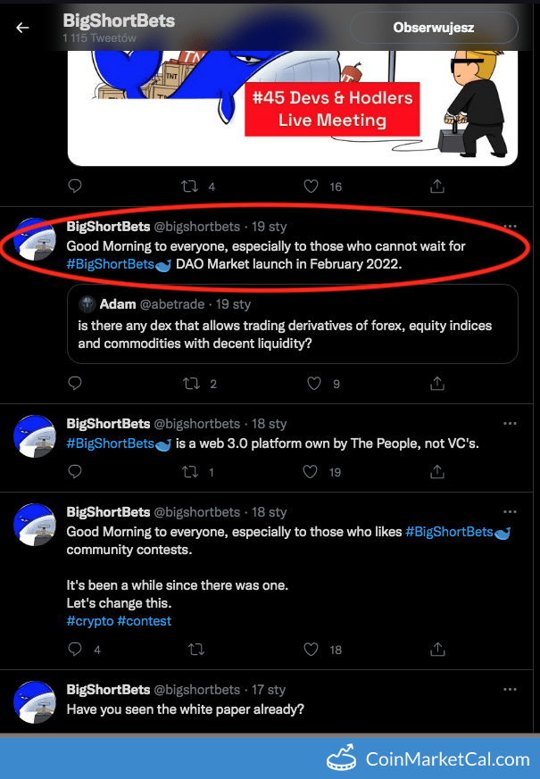Retweet the DAO Market launch tweet
This screenshot has width=540, height=779.
(191, 384)
